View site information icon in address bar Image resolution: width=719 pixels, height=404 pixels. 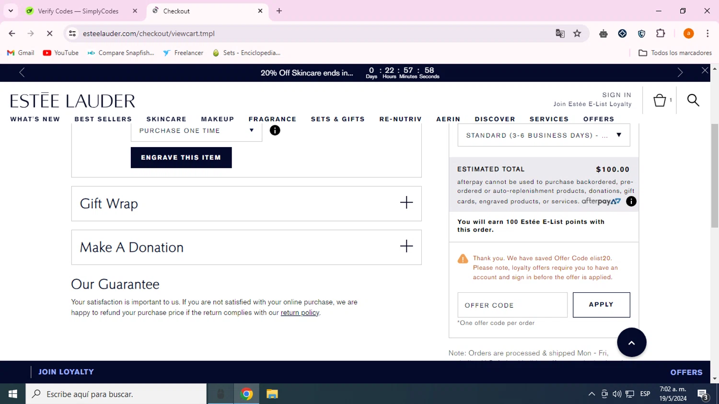pos(72,34)
